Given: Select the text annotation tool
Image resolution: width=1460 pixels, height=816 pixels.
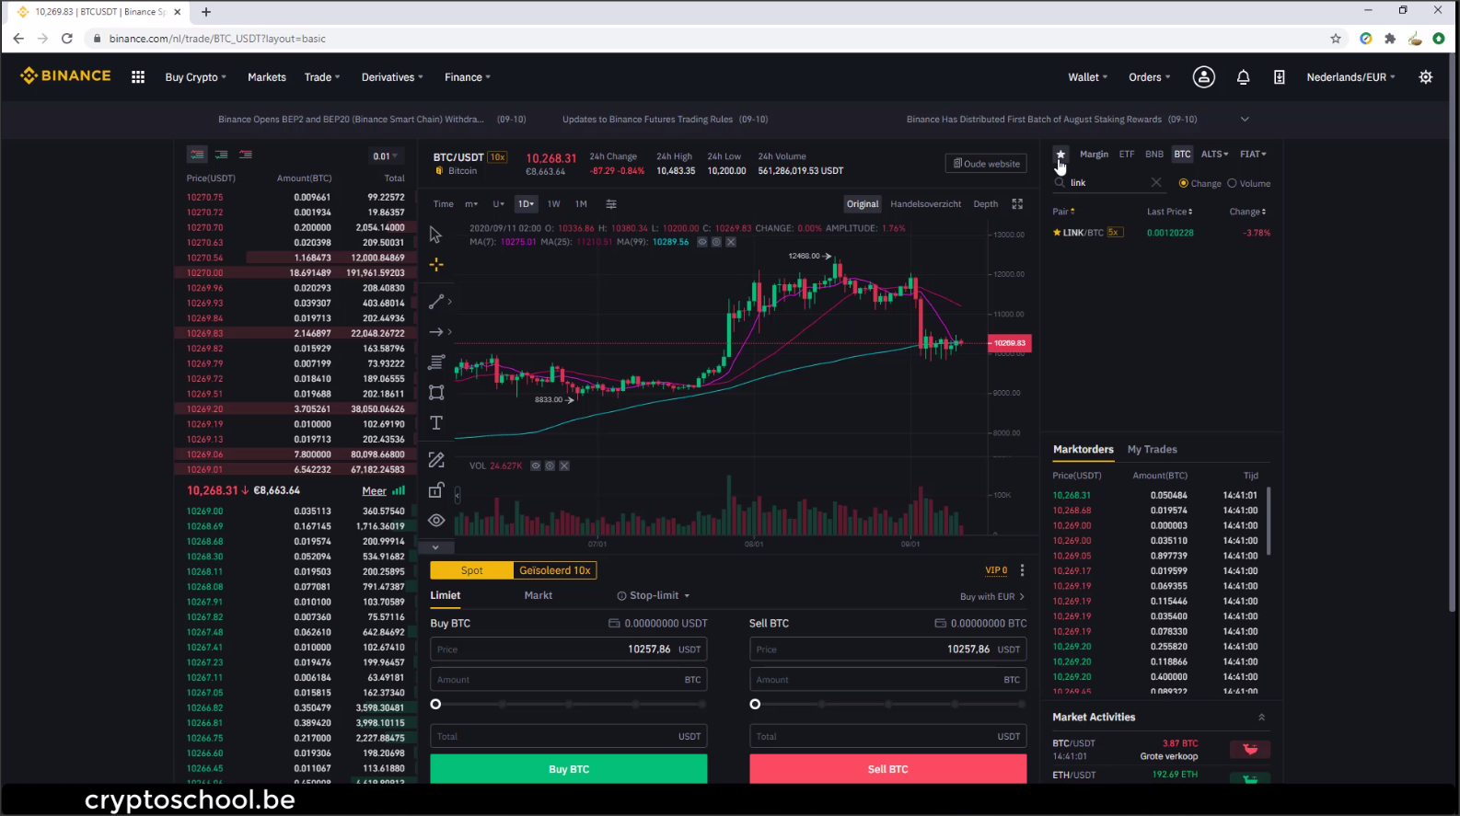Looking at the screenshot, I should point(436,423).
